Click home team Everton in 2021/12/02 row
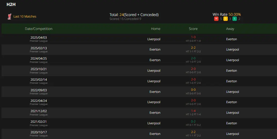This screenshot has height=139, width=277. (x=155, y=113)
